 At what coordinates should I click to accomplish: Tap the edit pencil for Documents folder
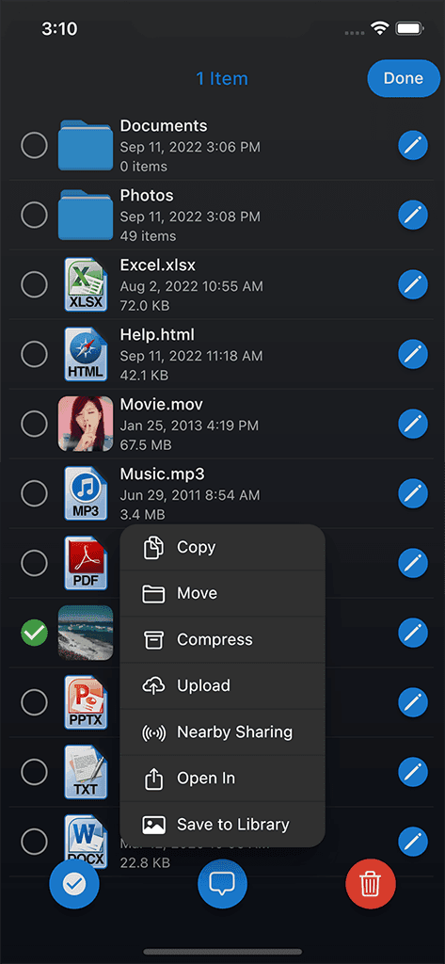click(413, 146)
